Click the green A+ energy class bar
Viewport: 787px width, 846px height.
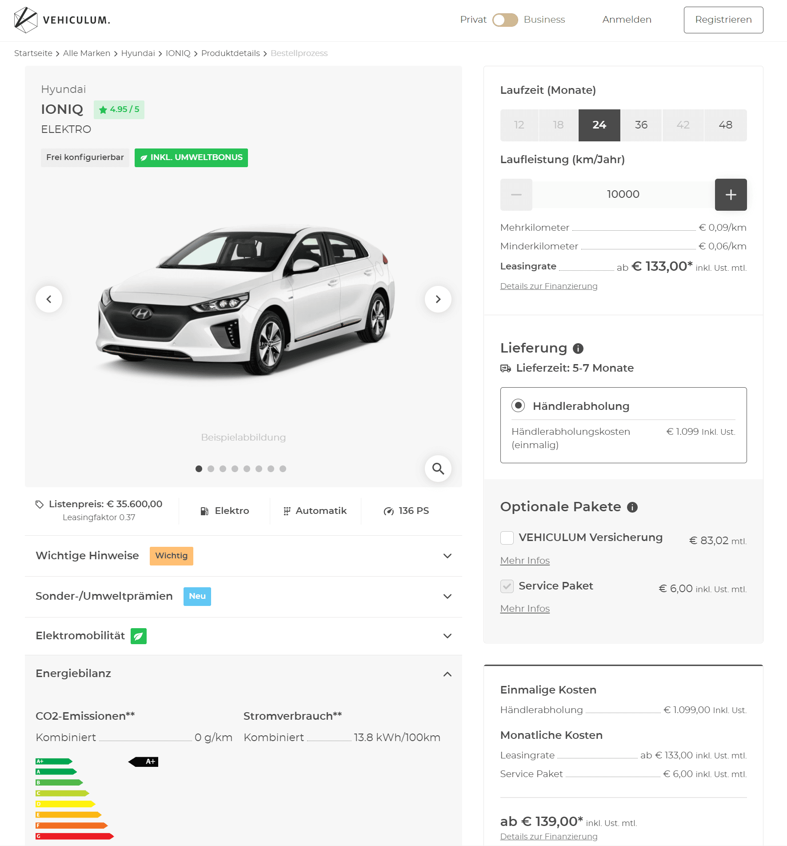pyautogui.click(x=54, y=762)
